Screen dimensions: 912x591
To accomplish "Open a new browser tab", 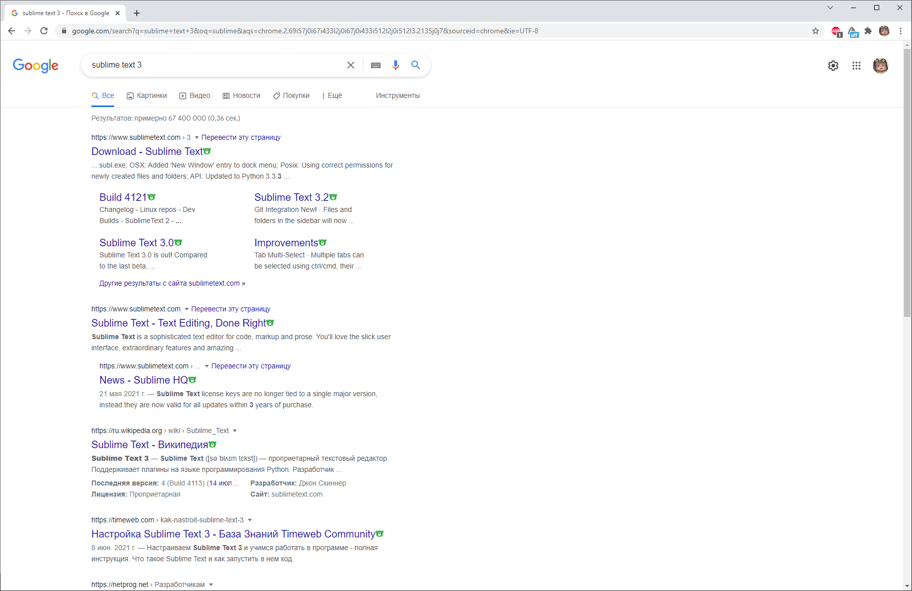I will click(137, 13).
